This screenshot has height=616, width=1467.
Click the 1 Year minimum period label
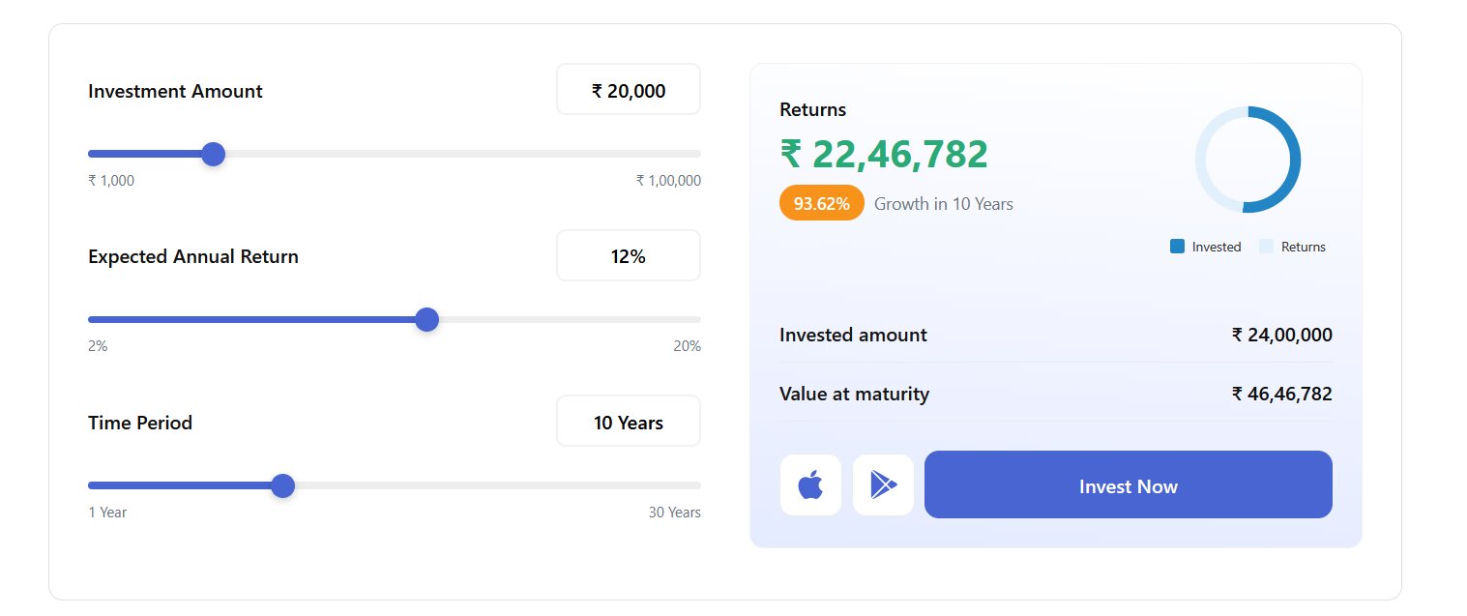point(107,513)
